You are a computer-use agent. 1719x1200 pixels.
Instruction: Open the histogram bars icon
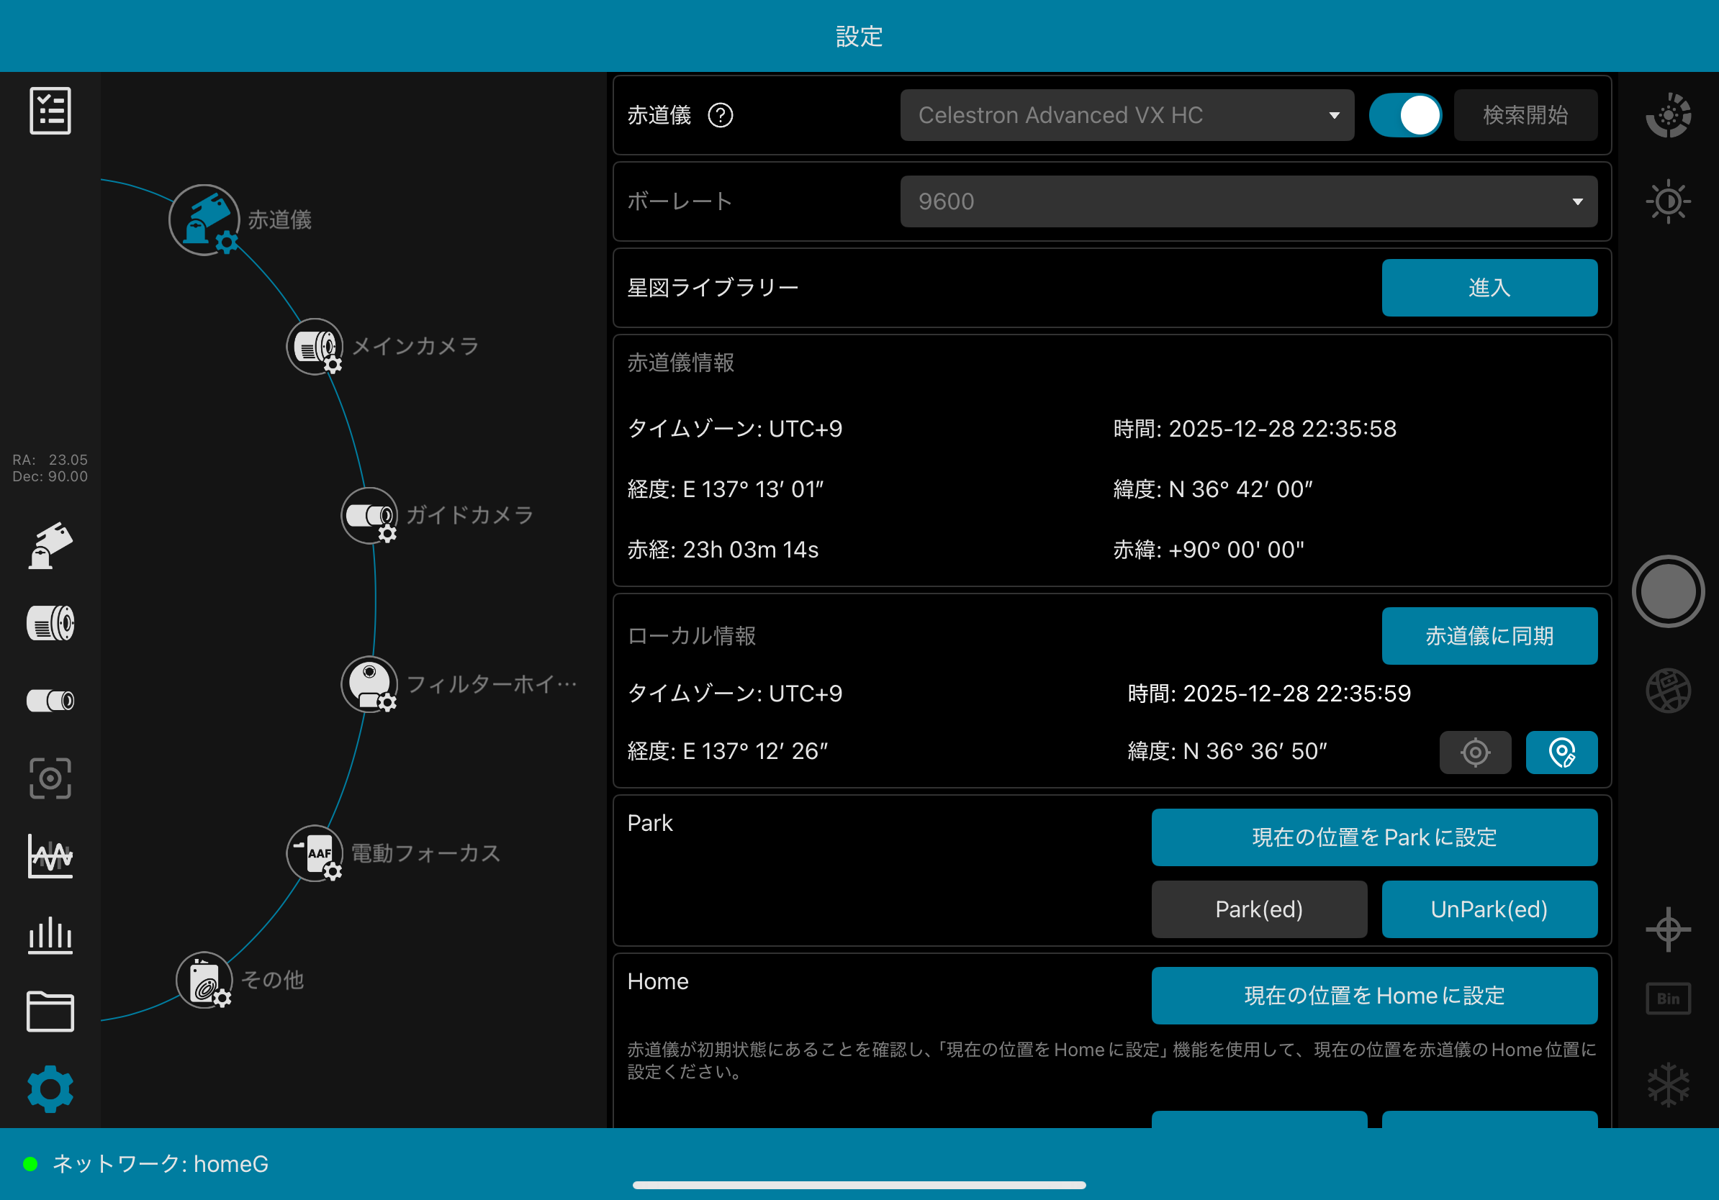[x=50, y=935]
